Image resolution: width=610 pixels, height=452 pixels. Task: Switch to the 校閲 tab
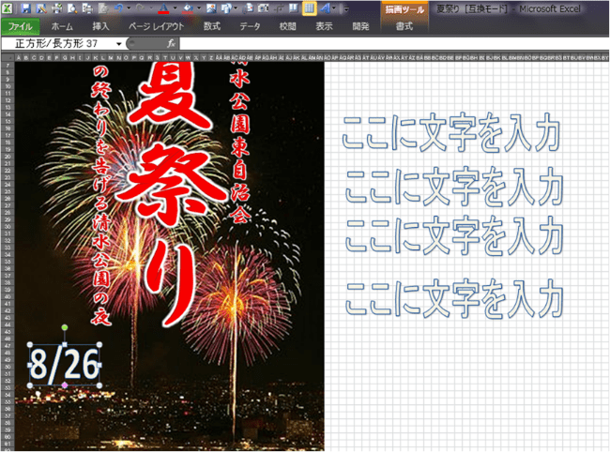[x=287, y=26]
